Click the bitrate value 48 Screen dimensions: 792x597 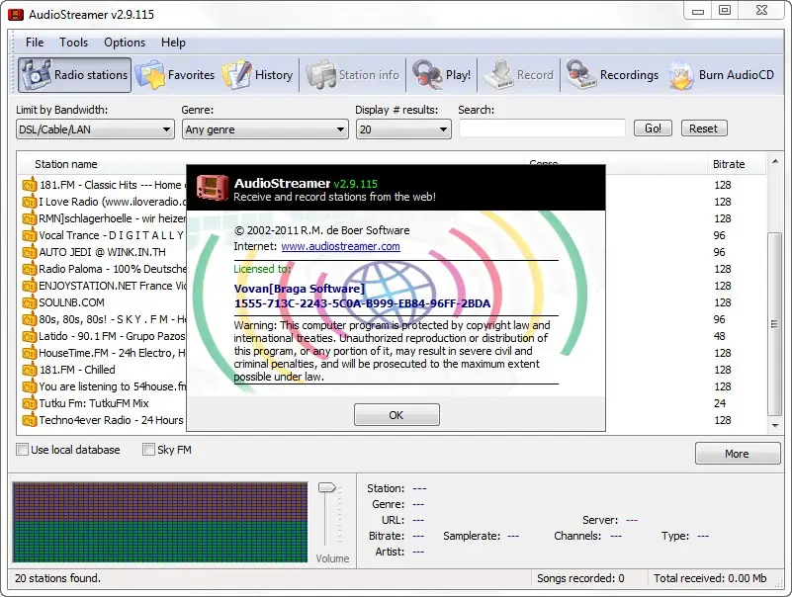coord(719,336)
